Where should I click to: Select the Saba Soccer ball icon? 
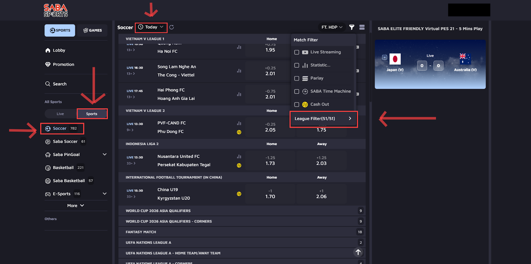[48, 141]
